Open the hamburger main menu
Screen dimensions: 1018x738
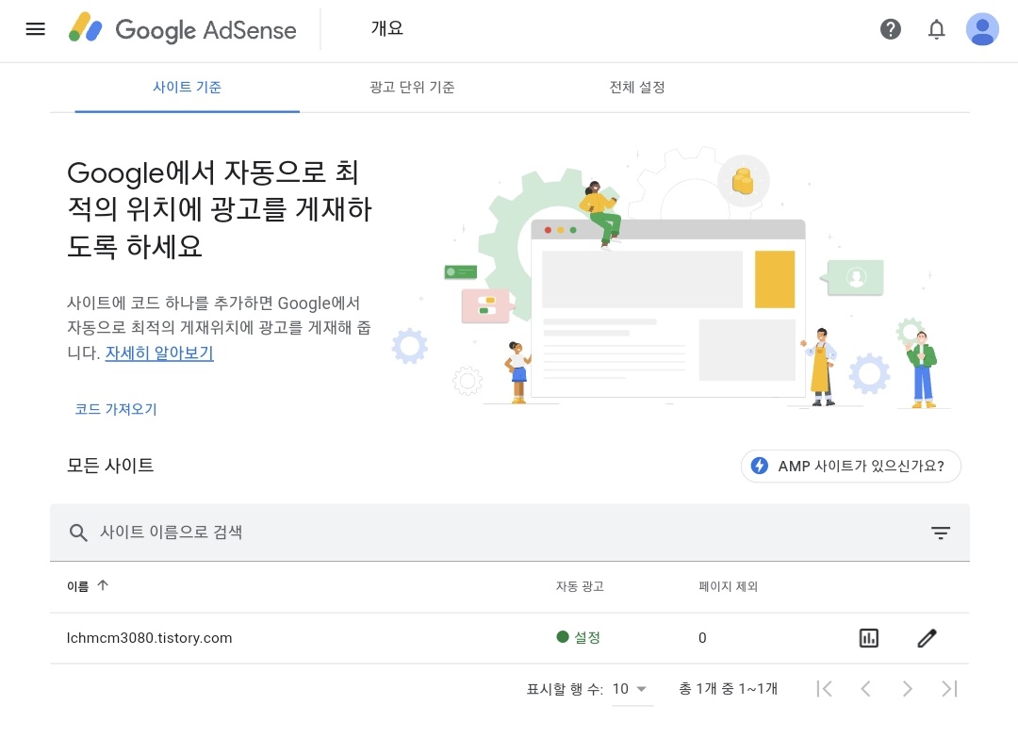click(x=35, y=29)
